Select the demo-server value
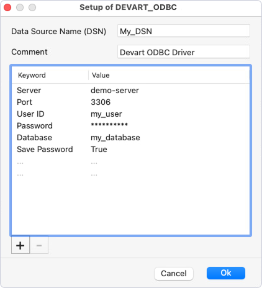262x288 pixels. click(115, 91)
